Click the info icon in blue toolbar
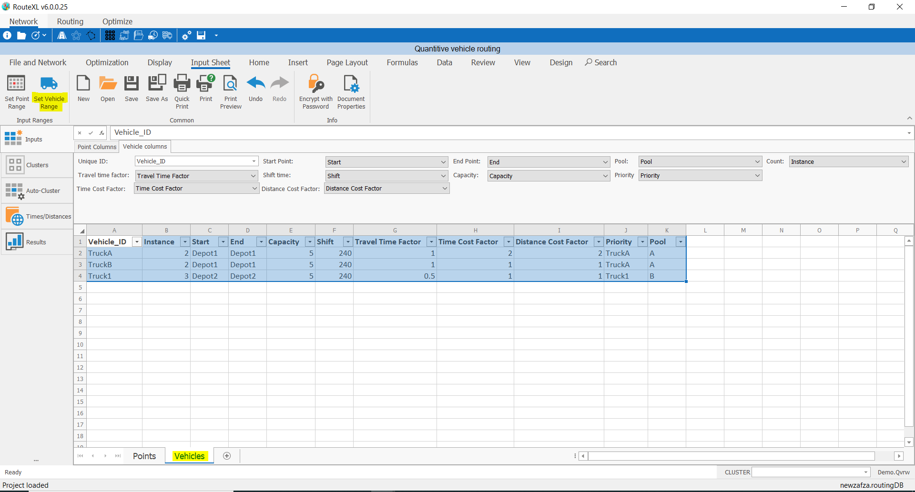Screen dimensions: 915x492 [7, 35]
